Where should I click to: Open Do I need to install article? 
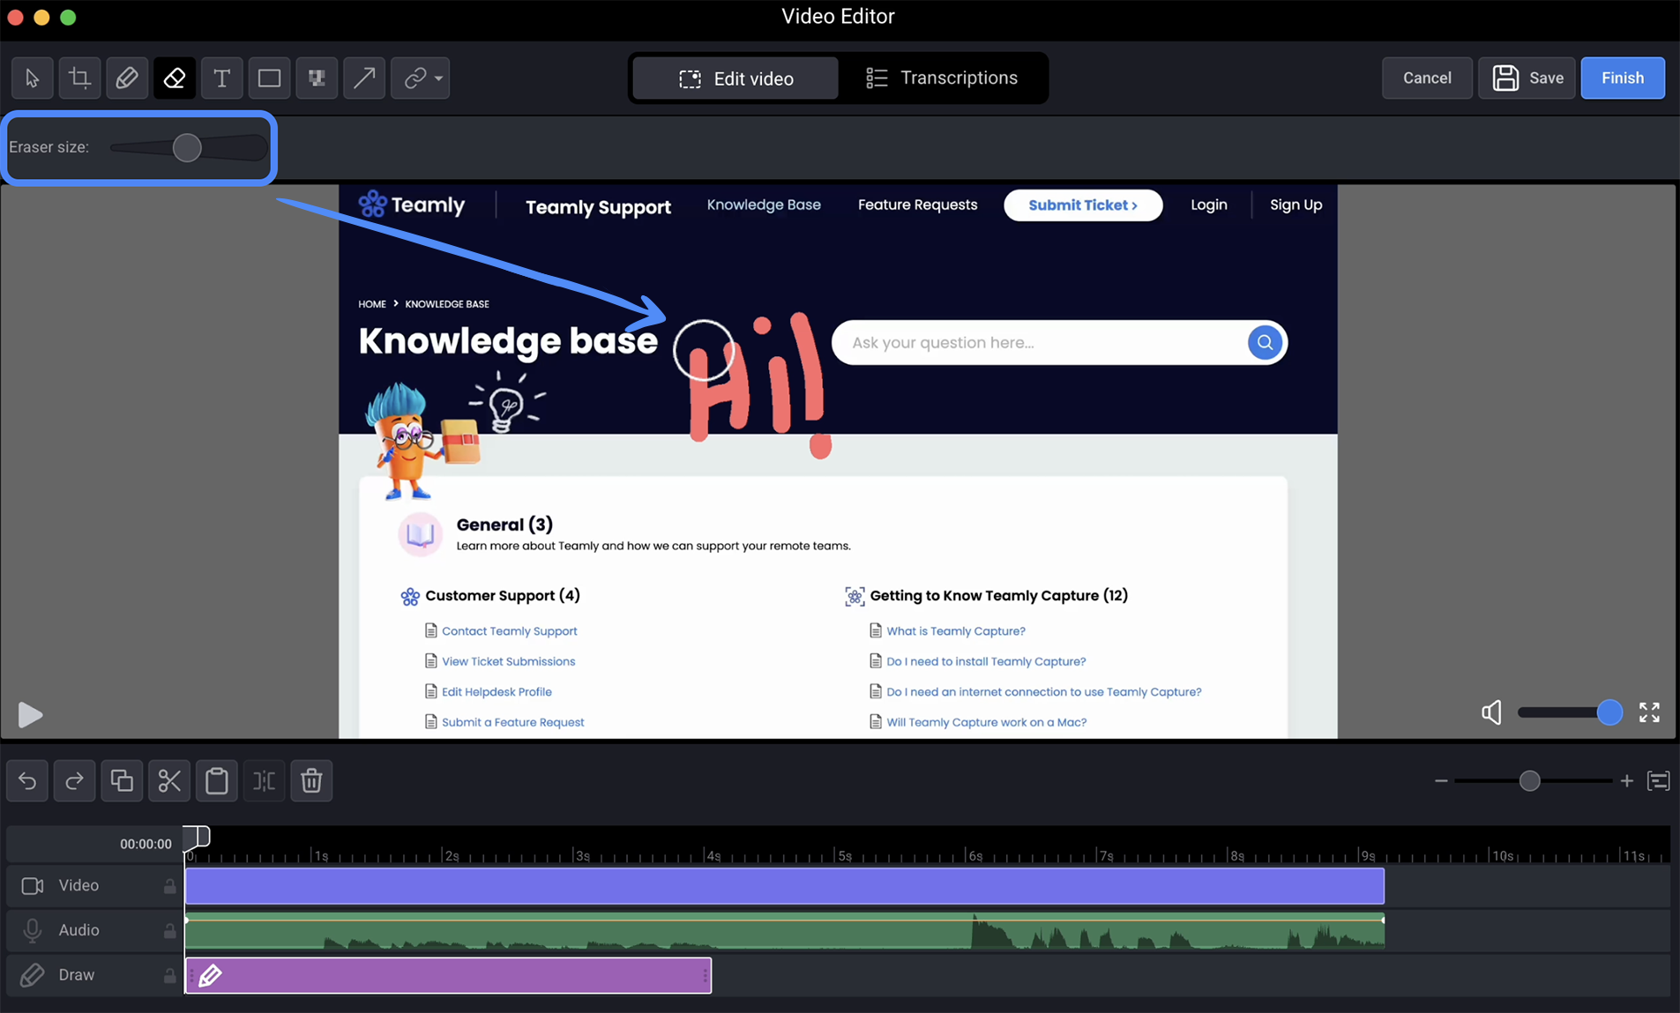[986, 661]
